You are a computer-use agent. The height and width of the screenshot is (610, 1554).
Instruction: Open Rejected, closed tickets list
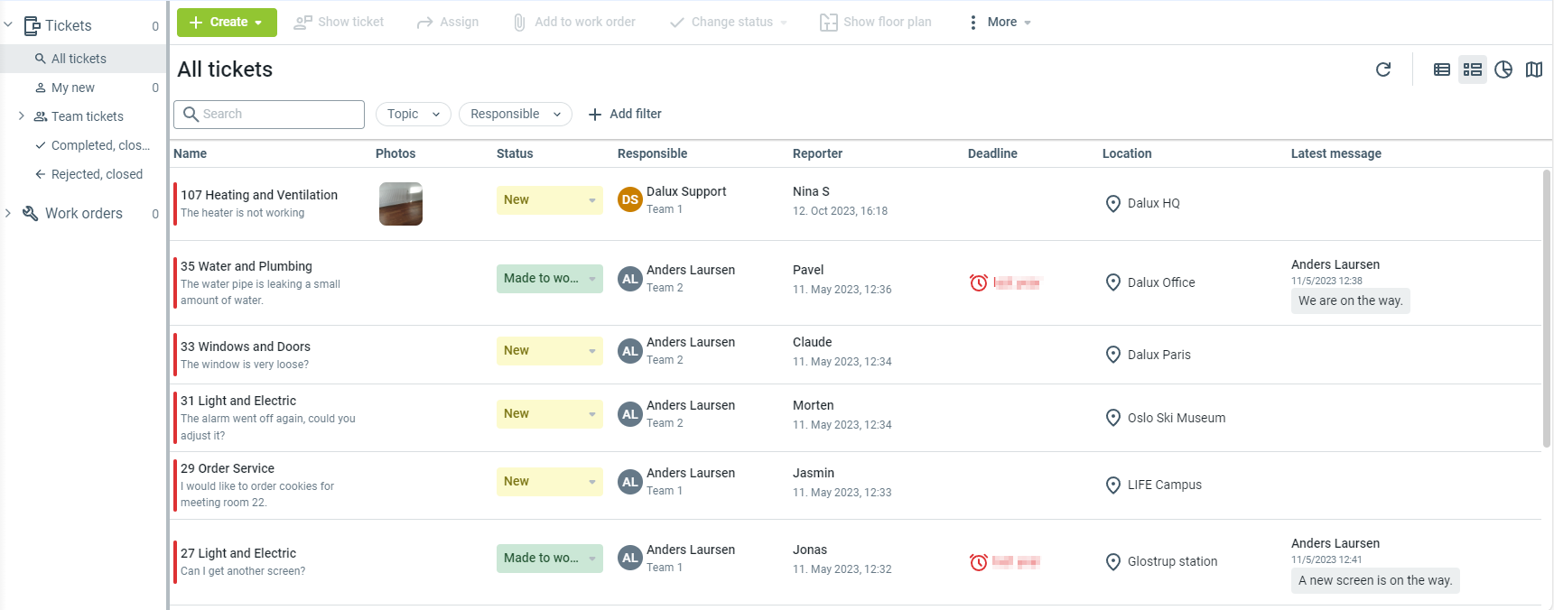point(96,174)
